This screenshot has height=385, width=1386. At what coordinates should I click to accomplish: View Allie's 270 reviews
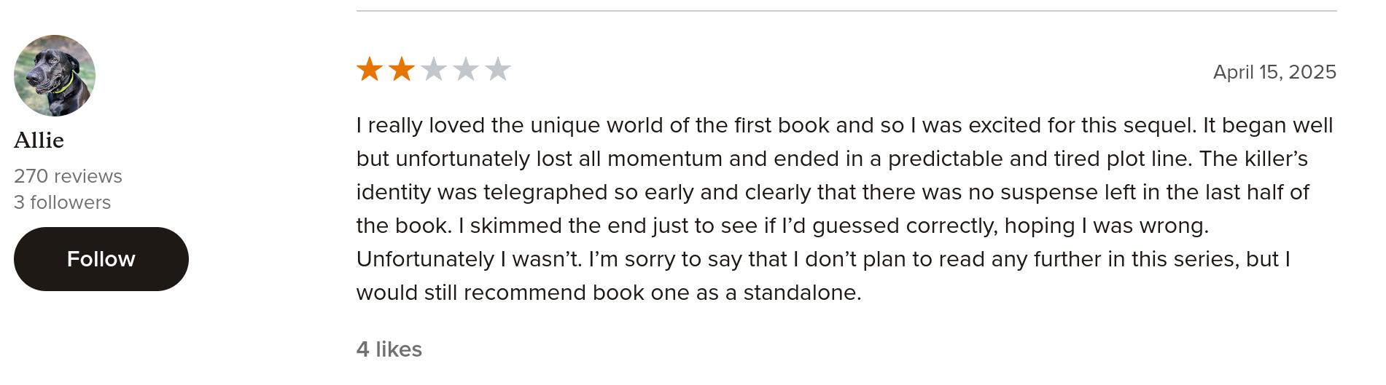(x=68, y=176)
